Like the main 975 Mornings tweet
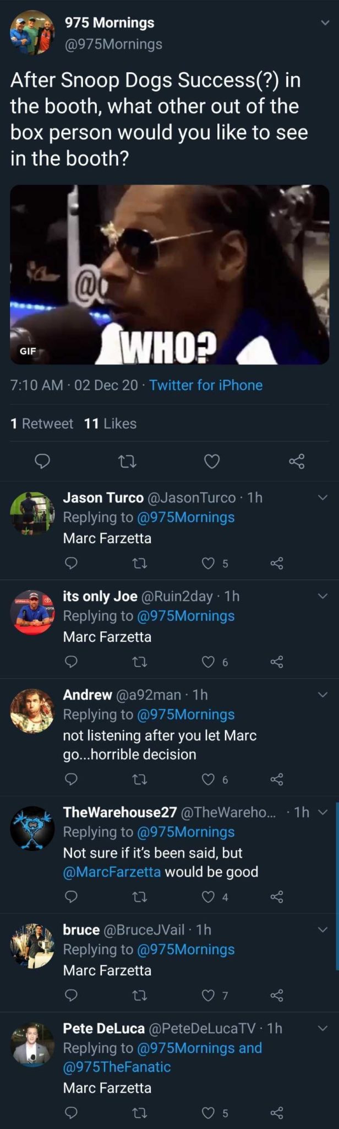 [x=212, y=461]
